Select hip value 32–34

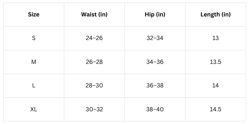click(x=155, y=38)
